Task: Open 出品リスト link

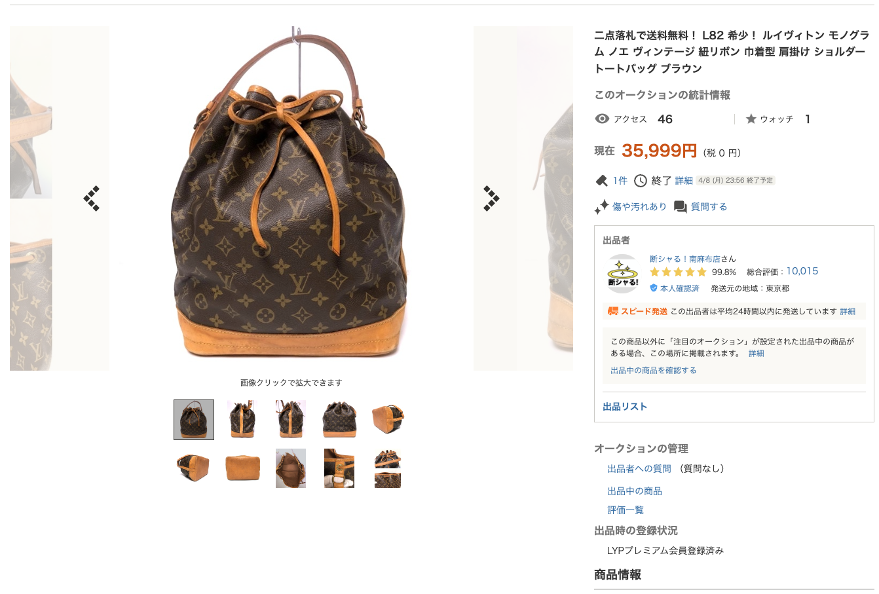Action: pyautogui.click(x=625, y=407)
